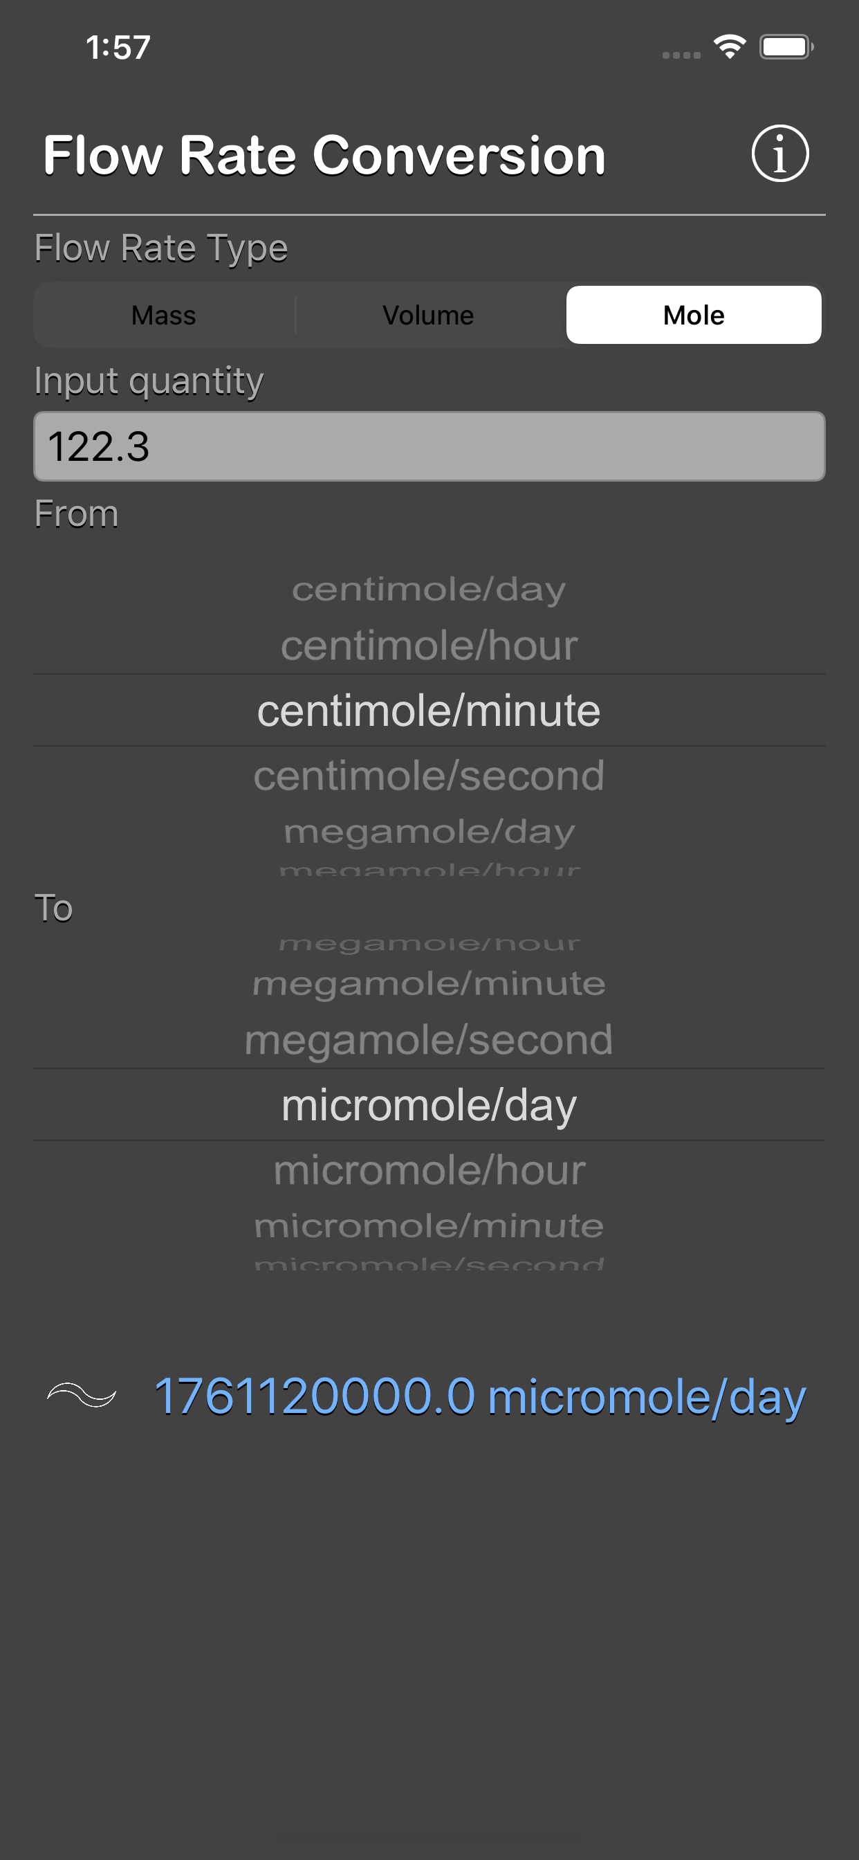859x1860 pixels.
Task: Select the Mole flow rate segment
Action: (x=693, y=316)
